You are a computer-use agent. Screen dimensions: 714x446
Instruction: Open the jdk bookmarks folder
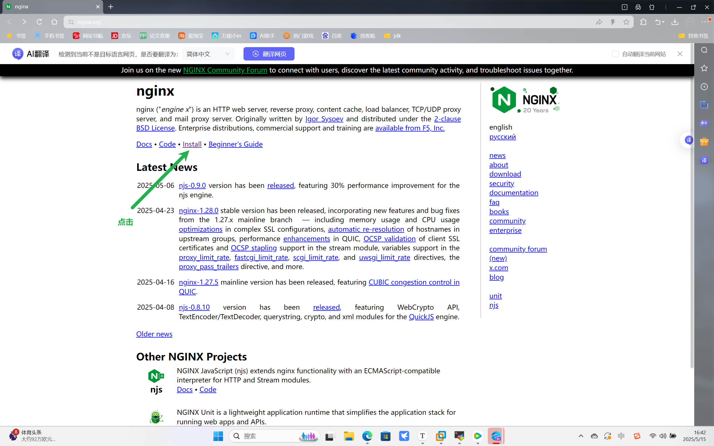(x=392, y=36)
